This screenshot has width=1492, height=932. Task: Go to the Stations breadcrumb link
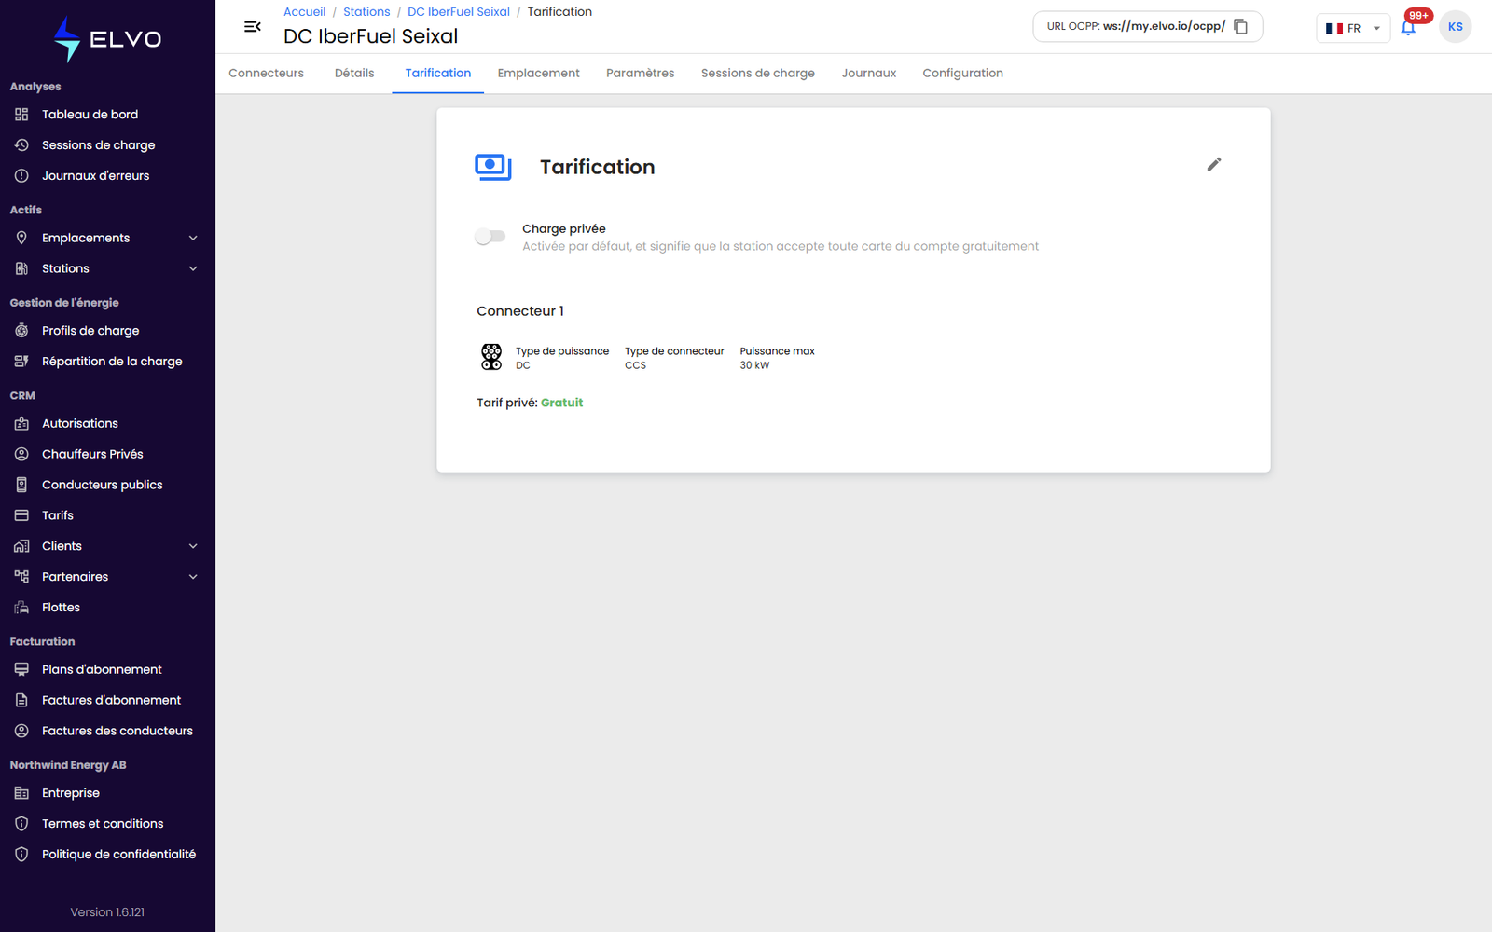[x=366, y=12]
